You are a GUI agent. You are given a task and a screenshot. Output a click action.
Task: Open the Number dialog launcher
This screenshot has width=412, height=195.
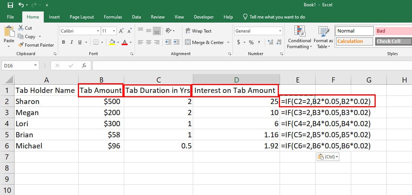(x=281, y=54)
